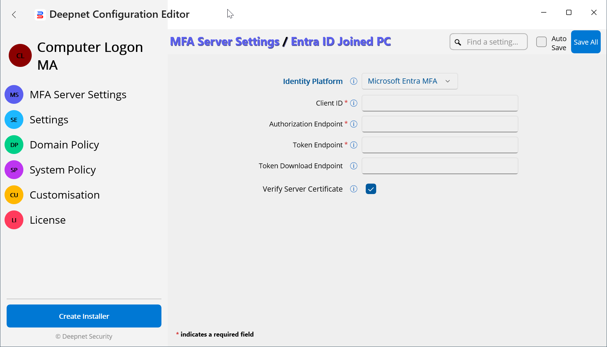Screen dimensions: 607x347
Task: Click info icon beside Token Endpoint
Action: [354, 145]
